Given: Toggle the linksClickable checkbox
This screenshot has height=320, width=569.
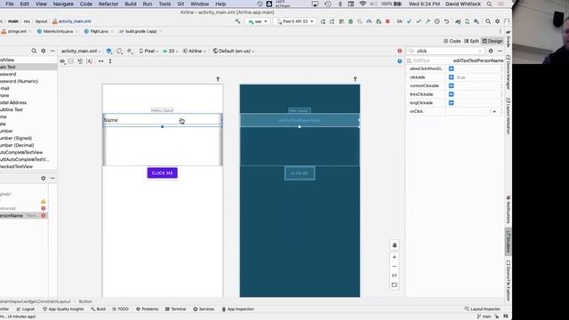Looking at the screenshot, I should click(x=451, y=94).
